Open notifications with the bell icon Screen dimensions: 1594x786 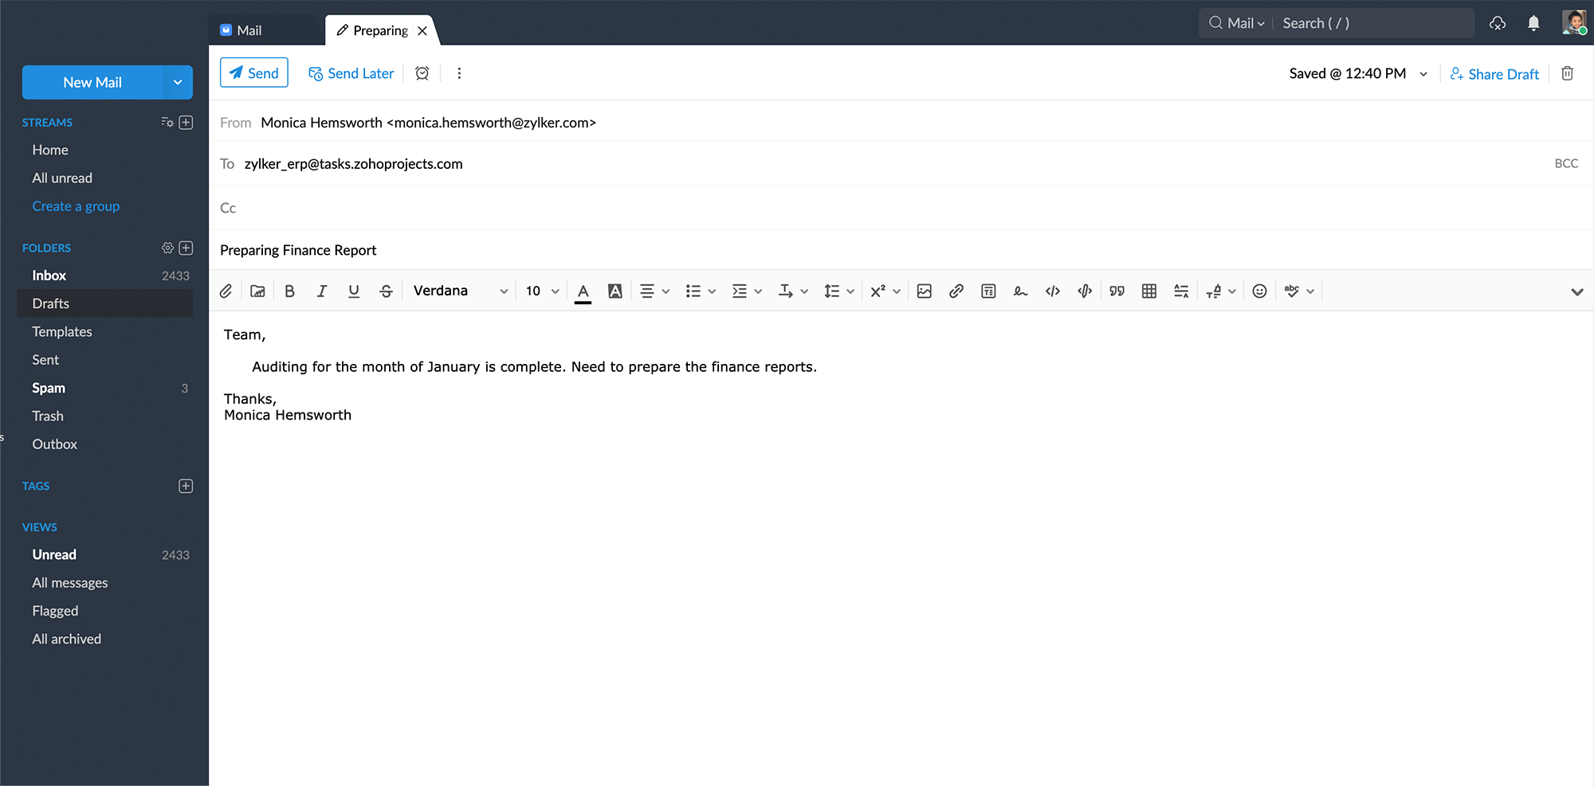[1533, 23]
